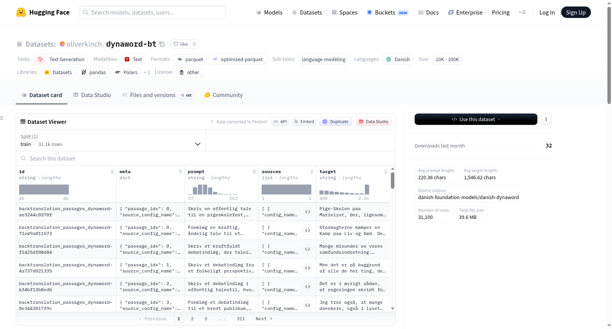Screen dimensions: 612x329
Task: Expand JSON for the 71e49a811573 sources cell
Action: tap(308, 230)
